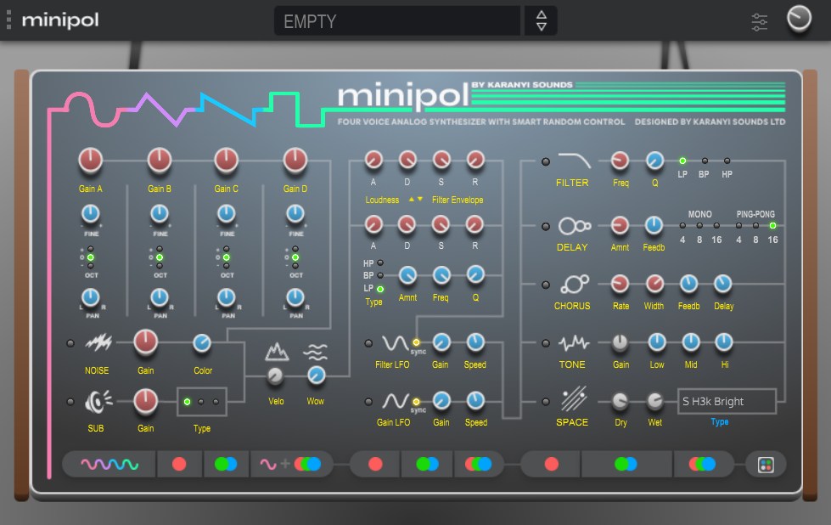Click the rainbow waveform randomize button
831x525 pixels.
109,465
